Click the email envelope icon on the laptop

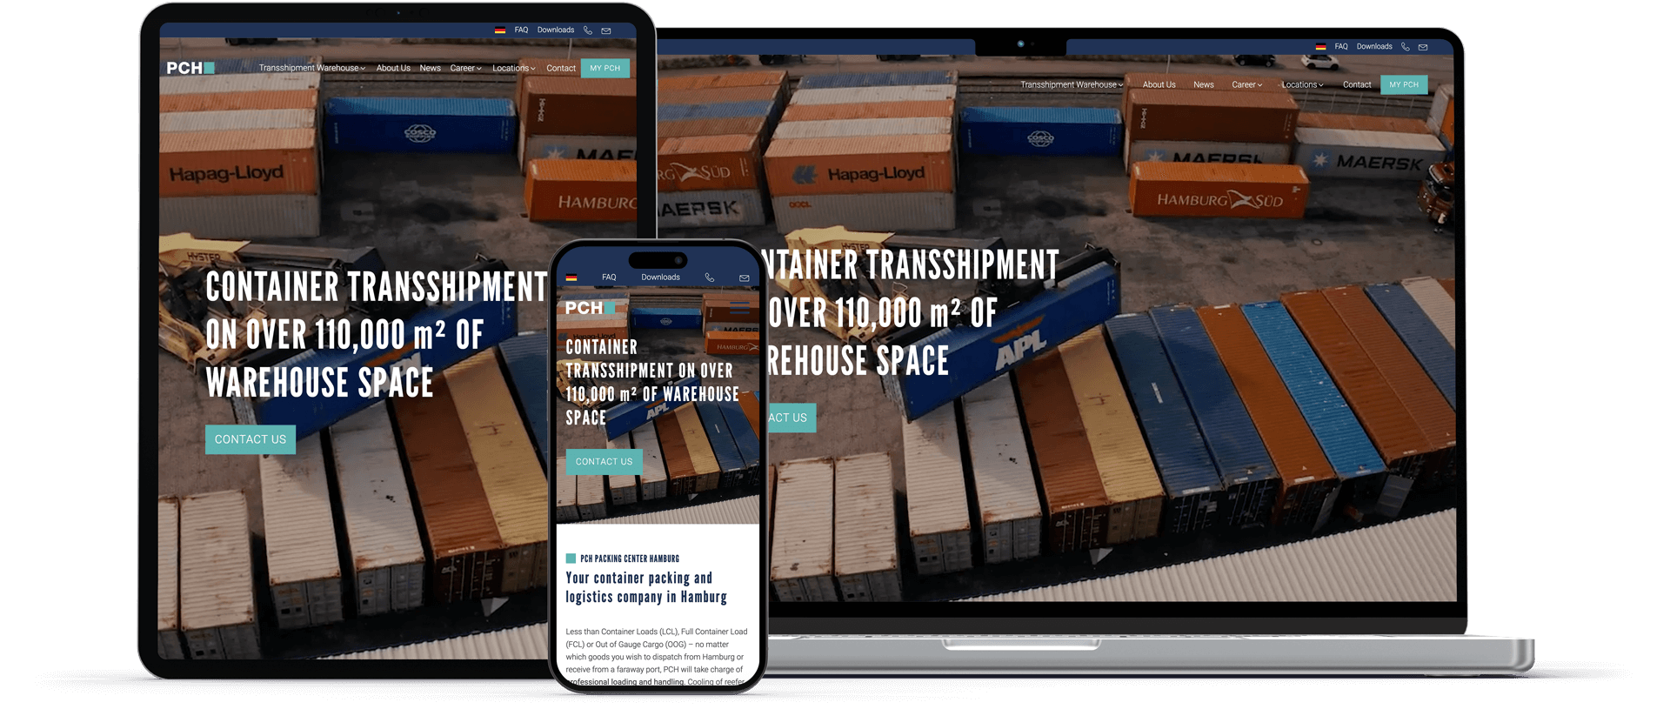pos(1423,47)
